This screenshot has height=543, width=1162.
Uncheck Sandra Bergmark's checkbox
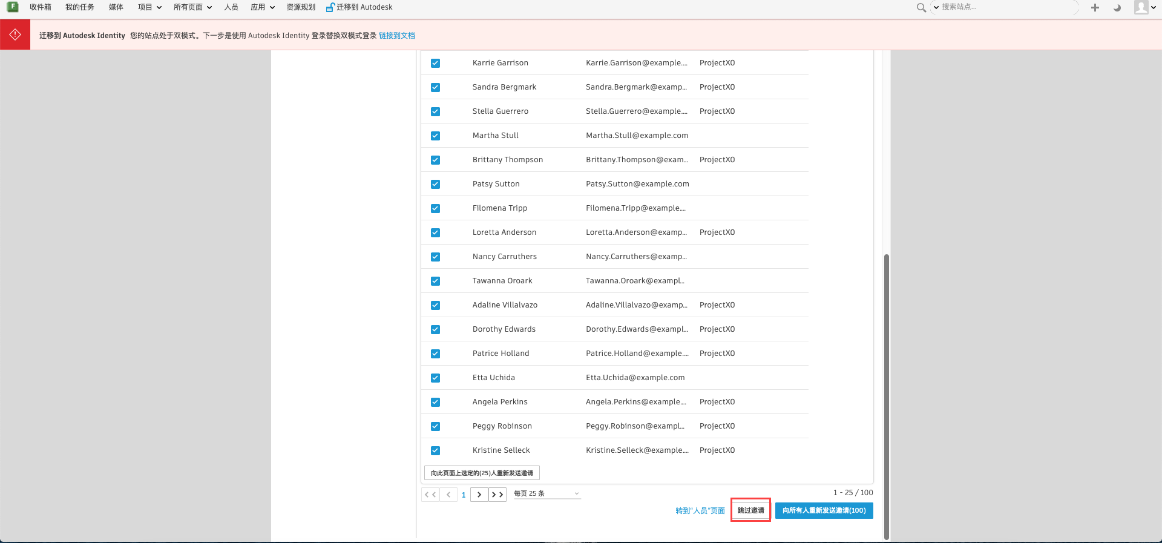click(435, 87)
